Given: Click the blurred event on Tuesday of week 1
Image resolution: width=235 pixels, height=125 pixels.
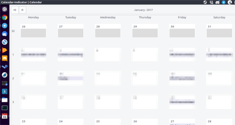Looking at the screenshot, I should [x=70, y=55].
